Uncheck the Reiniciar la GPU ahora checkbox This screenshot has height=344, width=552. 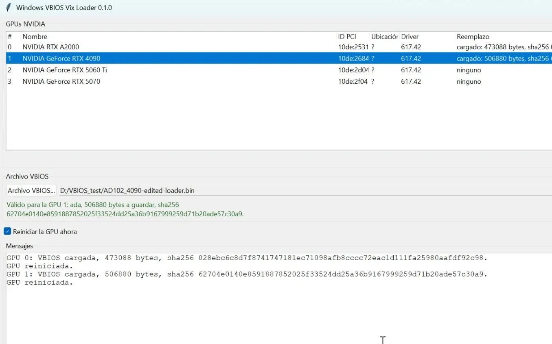[7, 231]
